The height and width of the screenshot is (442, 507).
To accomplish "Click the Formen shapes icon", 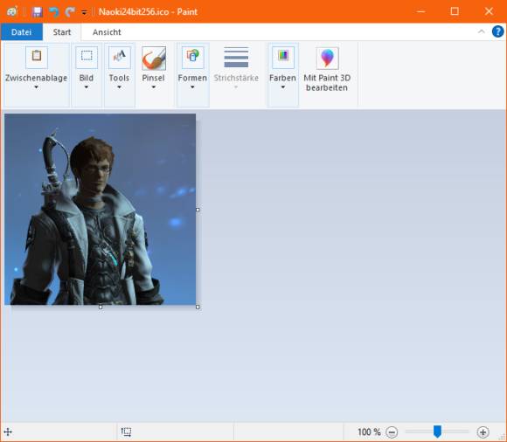I will point(192,57).
